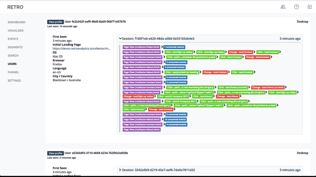Image resolution: width=316 pixels, height=177 pixels.
Task: Click the 'Page View (/collector/about.html)' tag before '14 unnamed events'
Action: pos(142,119)
